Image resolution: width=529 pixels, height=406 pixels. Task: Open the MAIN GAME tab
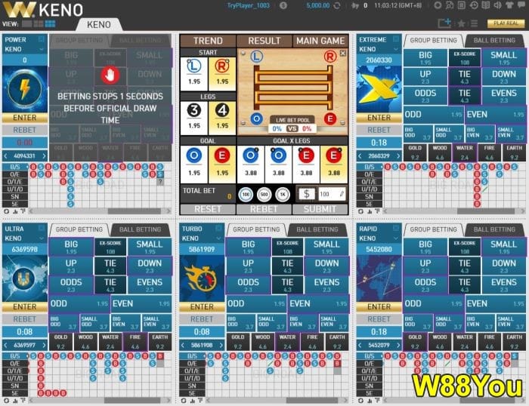click(320, 41)
